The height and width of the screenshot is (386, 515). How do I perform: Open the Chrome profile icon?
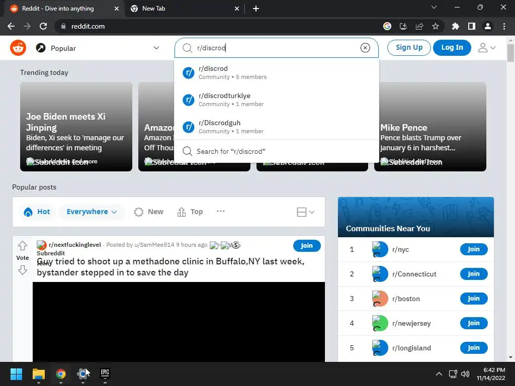tap(488, 26)
